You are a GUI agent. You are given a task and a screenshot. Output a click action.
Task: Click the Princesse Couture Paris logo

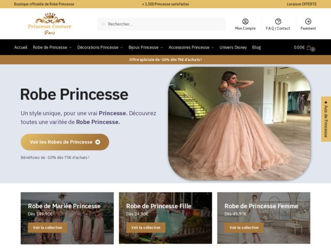click(50, 24)
